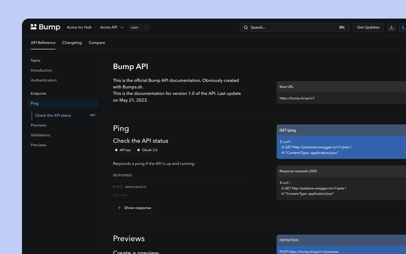This screenshot has height=254, width=406.
Task: Click the Bump API heading
Action: coord(131,67)
